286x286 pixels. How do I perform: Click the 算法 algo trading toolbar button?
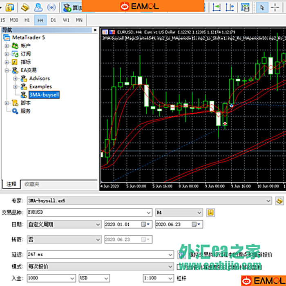pos(71,7)
